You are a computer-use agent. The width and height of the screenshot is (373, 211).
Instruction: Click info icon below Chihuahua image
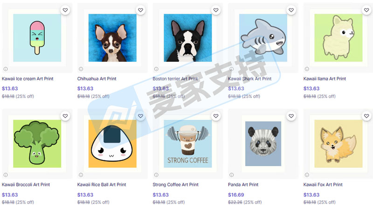point(81,69)
